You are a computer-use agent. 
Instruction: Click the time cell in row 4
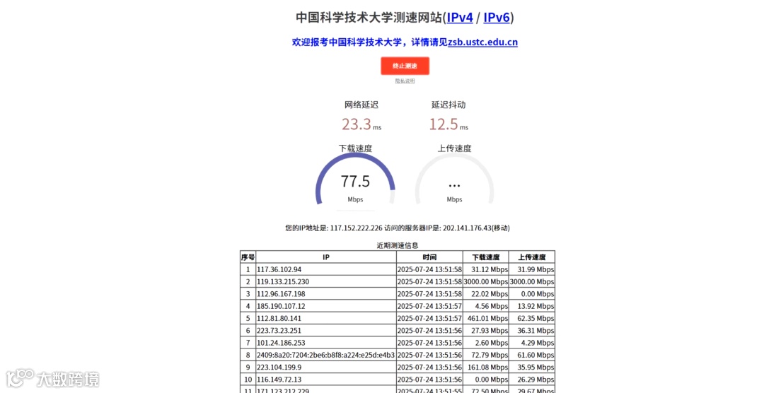(430, 306)
